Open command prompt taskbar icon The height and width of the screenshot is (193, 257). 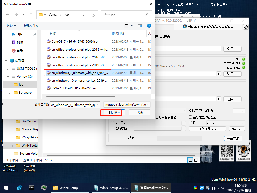coord(31,188)
